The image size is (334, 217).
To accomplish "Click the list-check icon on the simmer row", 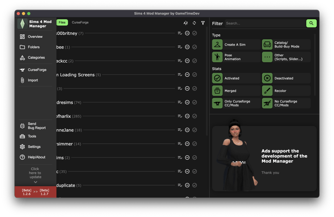I will pyautogui.click(x=180, y=144).
